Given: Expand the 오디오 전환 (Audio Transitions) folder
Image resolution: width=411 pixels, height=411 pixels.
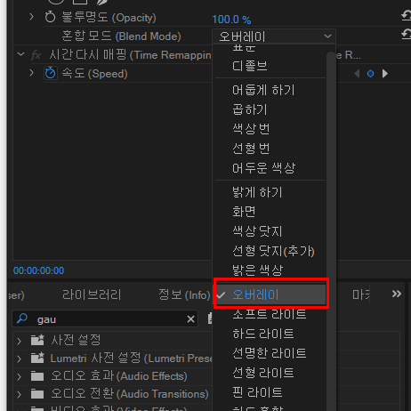Looking at the screenshot, I should tap(20, 394).
